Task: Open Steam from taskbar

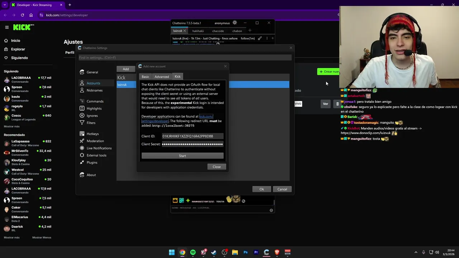Action: pyautogui.click(x=214, y=252)
